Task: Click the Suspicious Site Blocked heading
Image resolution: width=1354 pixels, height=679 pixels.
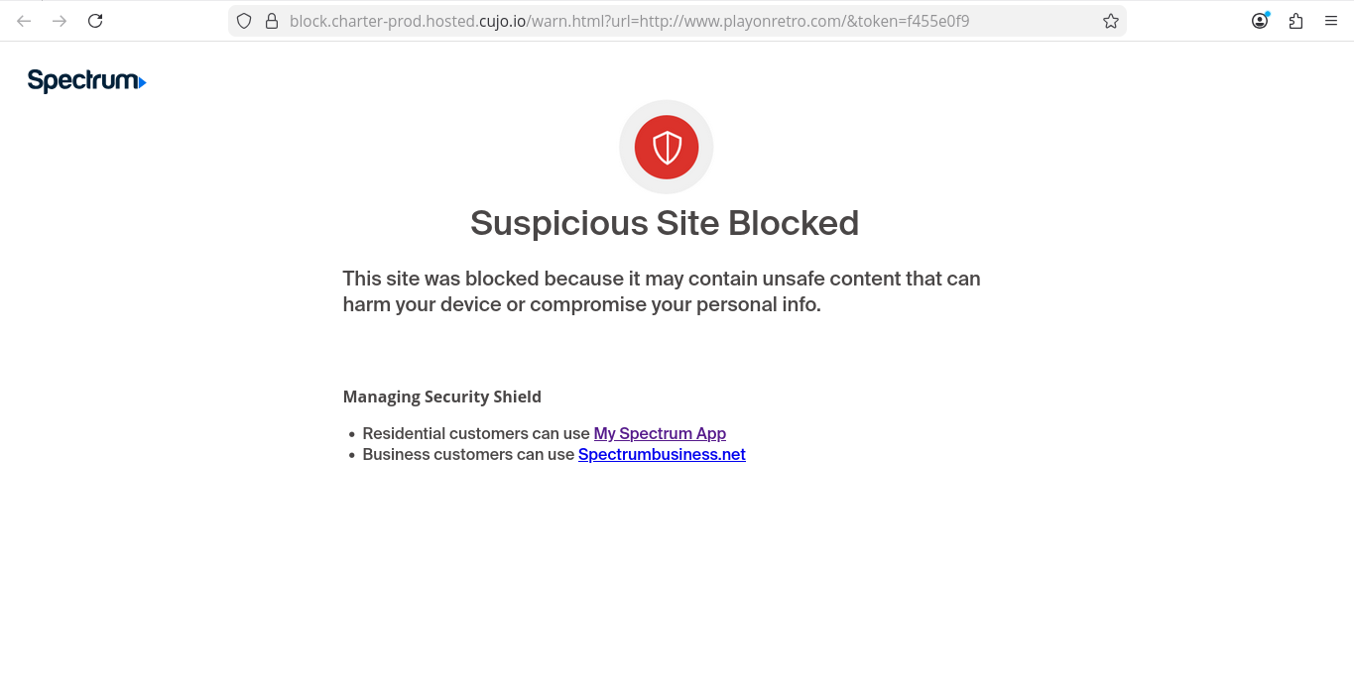Action: tap(665, 223)
